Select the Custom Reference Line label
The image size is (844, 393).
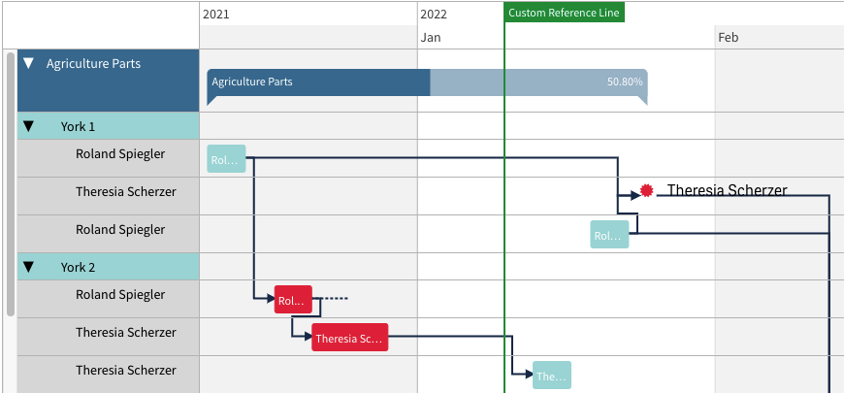(564, 13)
